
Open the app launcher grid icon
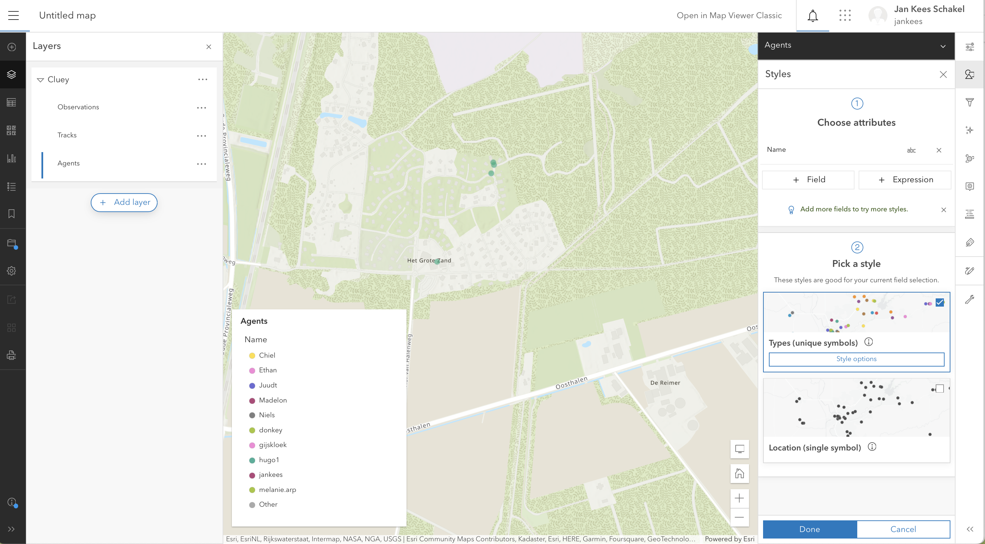[845, 16]
